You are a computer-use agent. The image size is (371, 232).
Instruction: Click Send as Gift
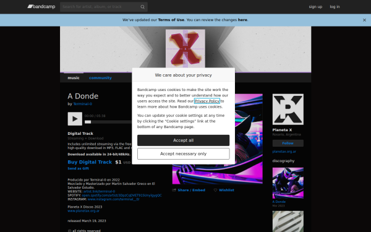pos(78,168)
